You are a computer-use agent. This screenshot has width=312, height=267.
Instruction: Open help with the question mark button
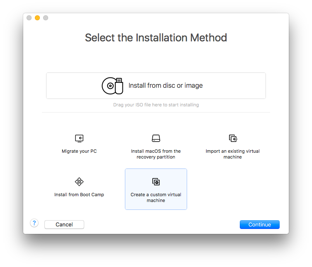pos(34,223)
